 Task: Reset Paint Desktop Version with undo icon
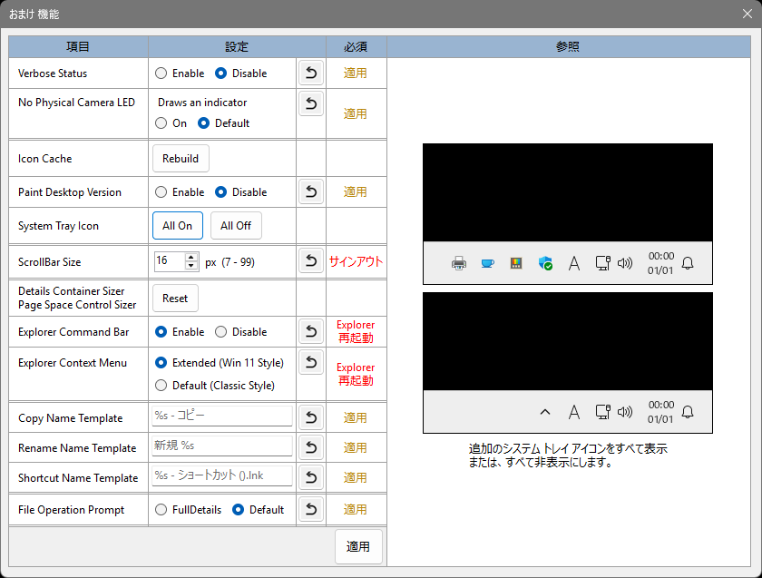pos(311,192)
